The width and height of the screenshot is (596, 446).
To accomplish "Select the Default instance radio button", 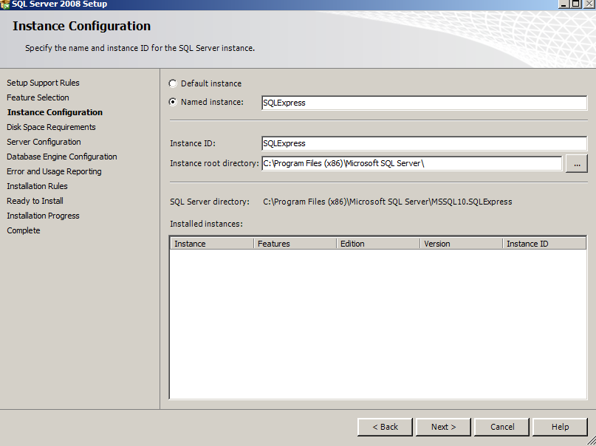I will tap(174, 83).
